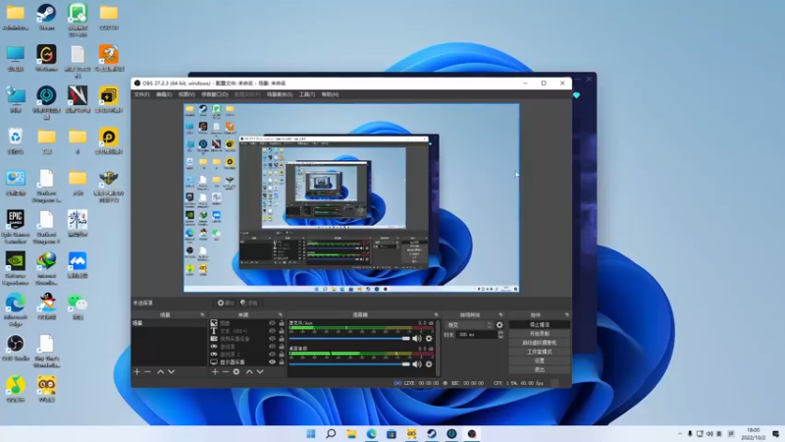The width and height of the screenshot is (785, 442).
Task: Open the transition type dropdown in Scene Transitions
Action: pyautogui.click(x=469, y=325)
